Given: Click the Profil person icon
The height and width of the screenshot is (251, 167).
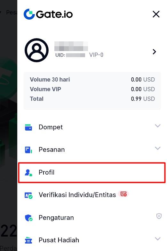Looking at the screenshot, I should coord(28,173).
